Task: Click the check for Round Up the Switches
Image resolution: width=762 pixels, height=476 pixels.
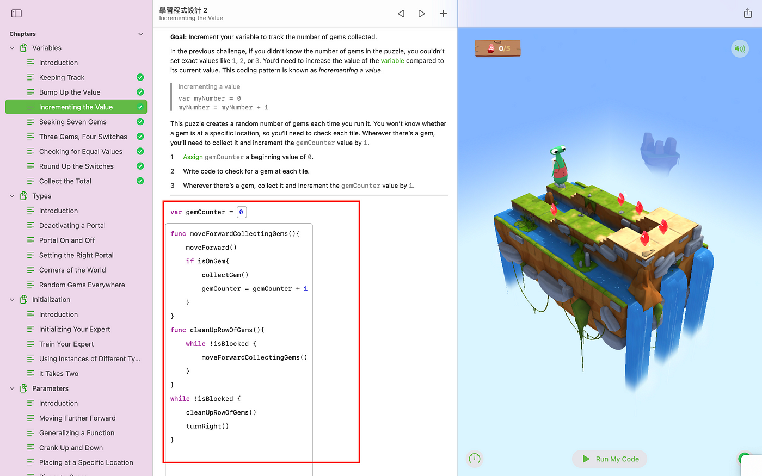Action: tap(140, 166)
